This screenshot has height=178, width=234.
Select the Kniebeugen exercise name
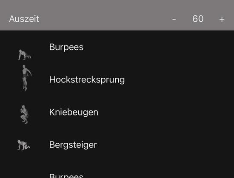click(74, 112)
